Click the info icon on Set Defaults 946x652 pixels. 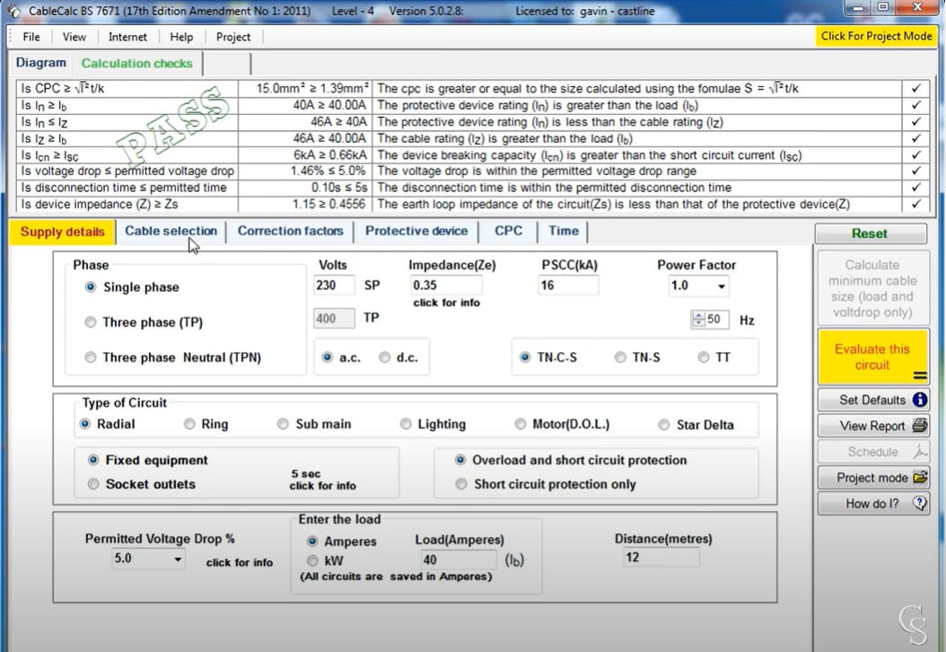[x=919, y=400]
